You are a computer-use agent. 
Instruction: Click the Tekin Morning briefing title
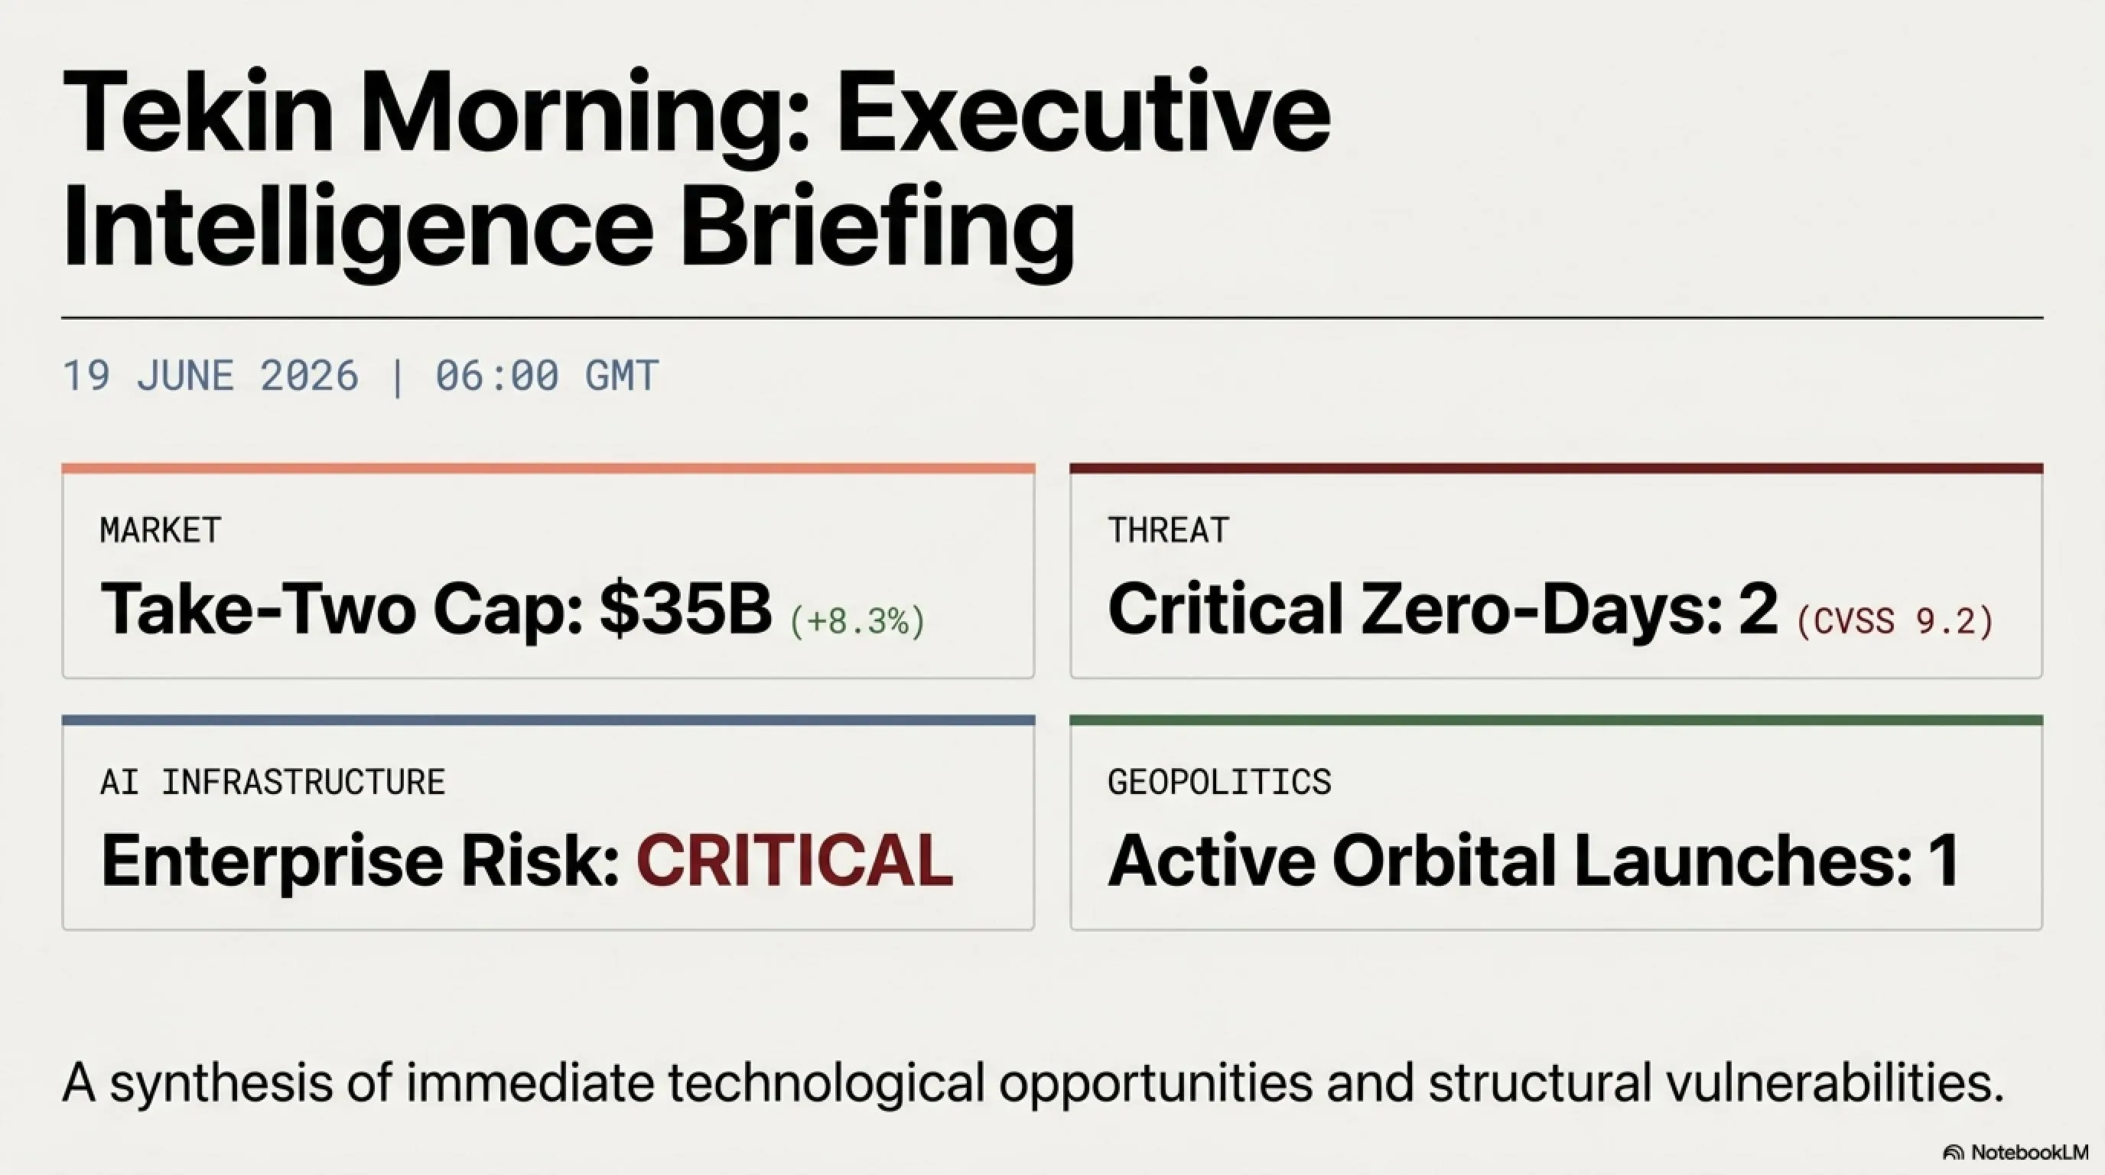[x=696, y=169]
